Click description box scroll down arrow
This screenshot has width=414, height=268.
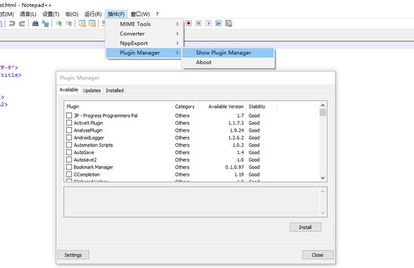point(323,213)
